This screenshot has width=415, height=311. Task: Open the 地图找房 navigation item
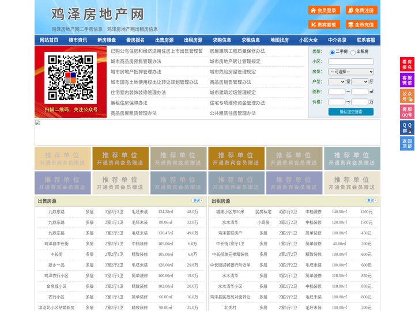point(280,40)
